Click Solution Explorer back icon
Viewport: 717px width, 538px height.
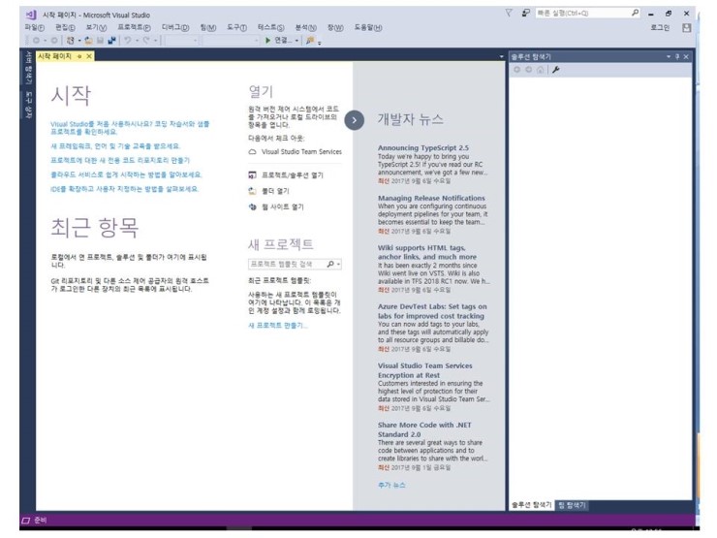517,70
